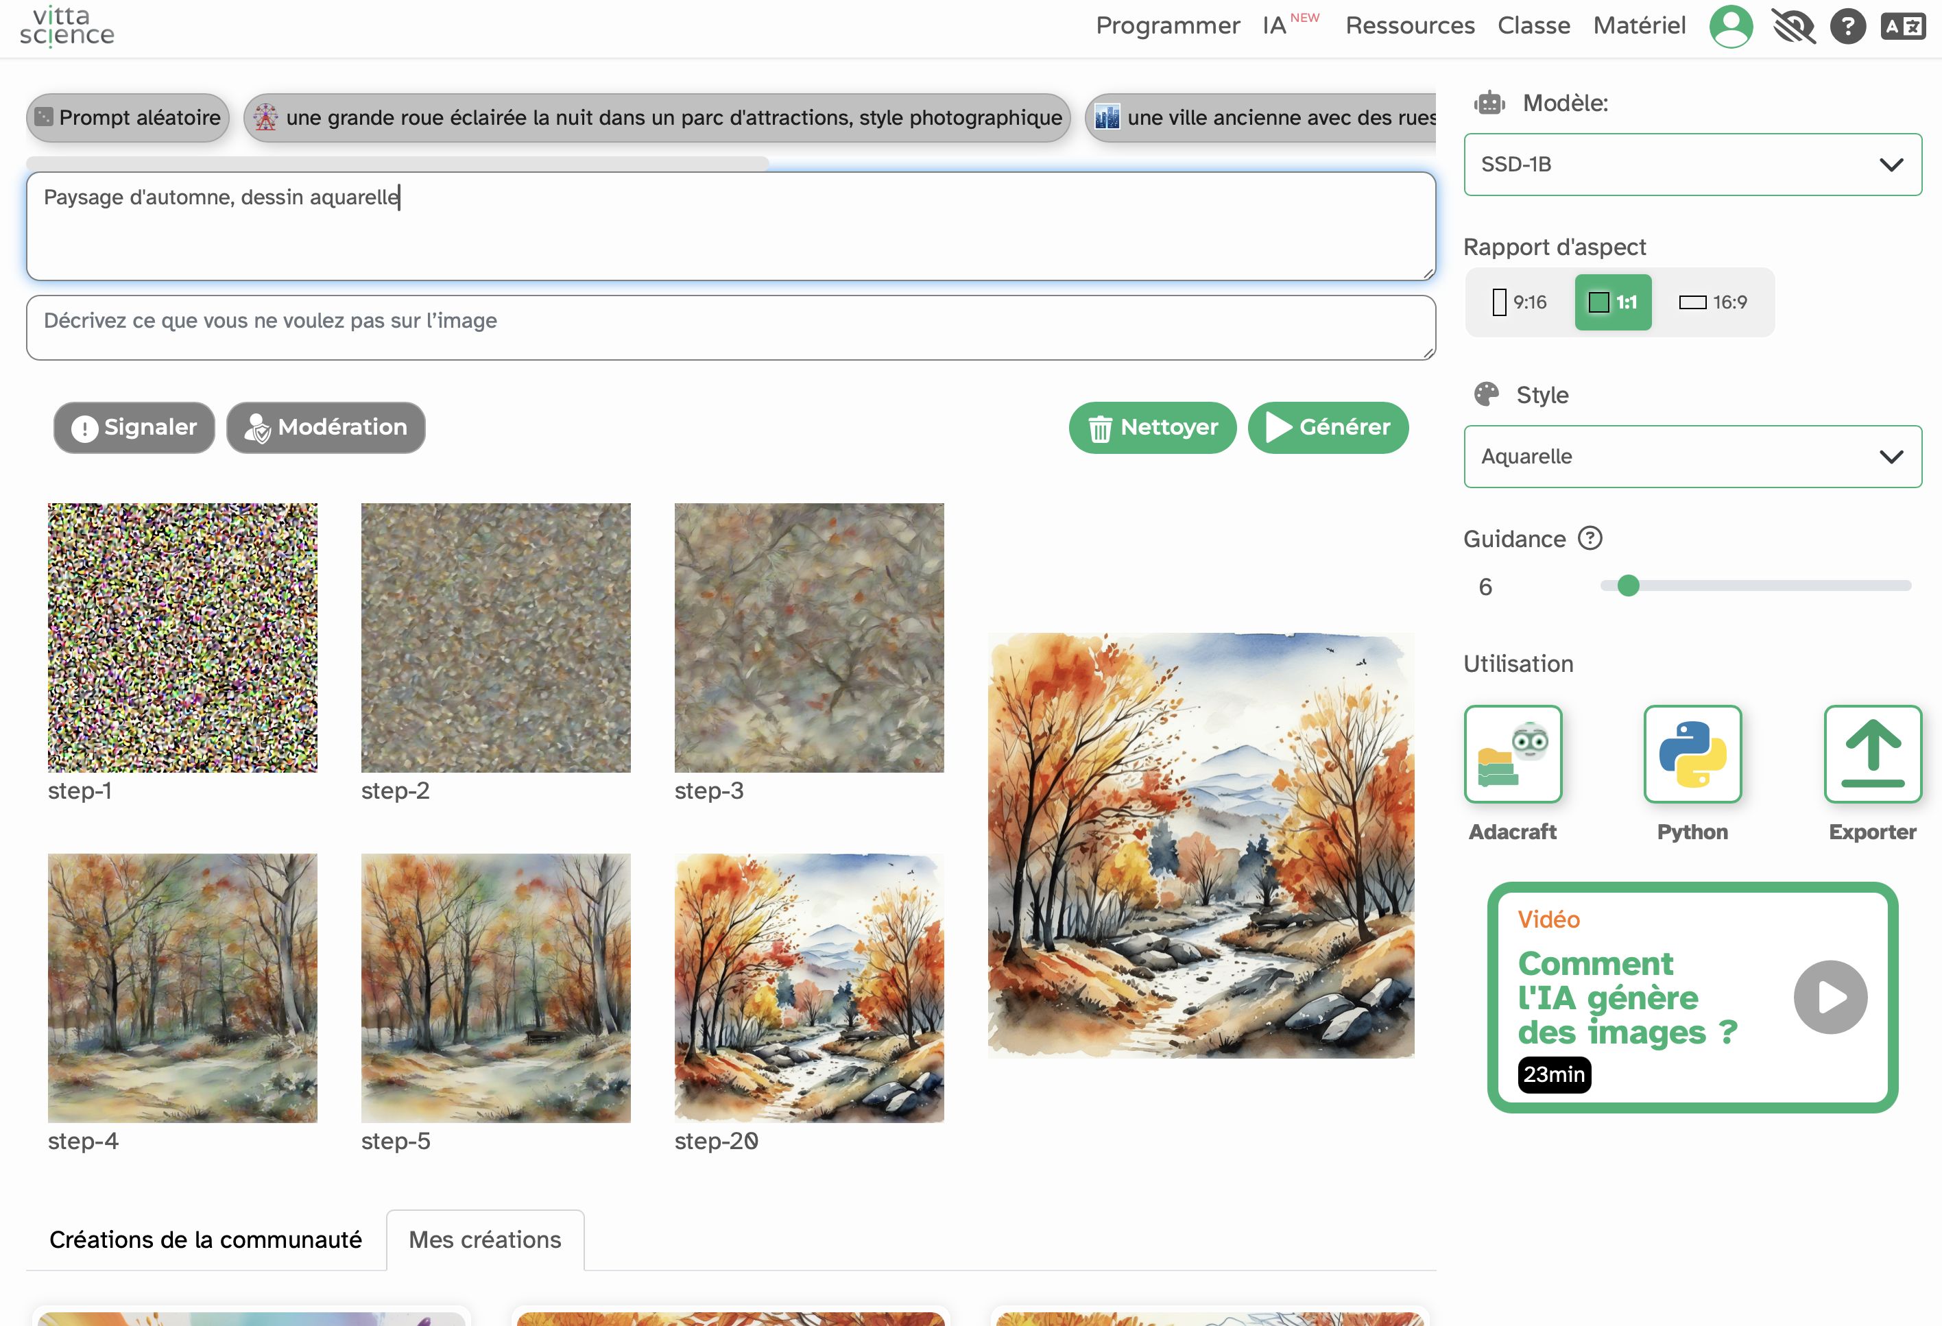
Task: Click the palette icon next to Style
Action: coord(1487,394)
